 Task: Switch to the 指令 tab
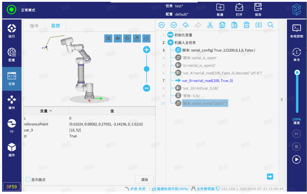(x=34, y=26)
